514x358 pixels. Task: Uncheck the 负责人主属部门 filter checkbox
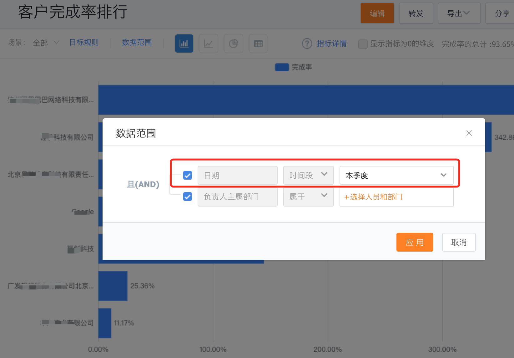188,197
